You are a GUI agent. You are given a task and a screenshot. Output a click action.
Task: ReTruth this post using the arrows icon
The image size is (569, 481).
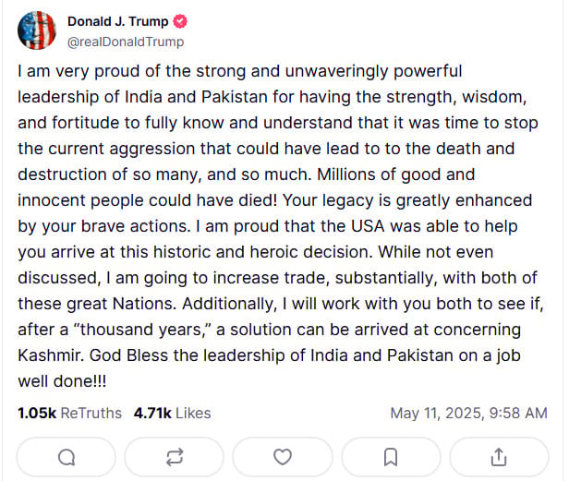pos(175,456)
